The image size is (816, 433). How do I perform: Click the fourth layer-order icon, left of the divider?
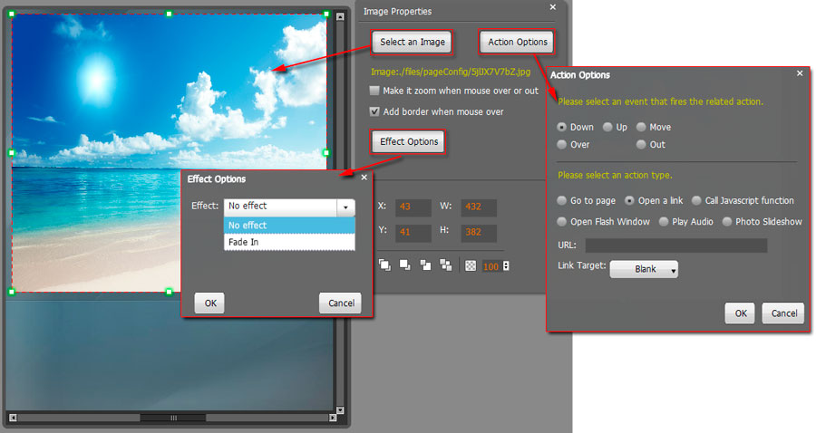click(x=445, y=265)
